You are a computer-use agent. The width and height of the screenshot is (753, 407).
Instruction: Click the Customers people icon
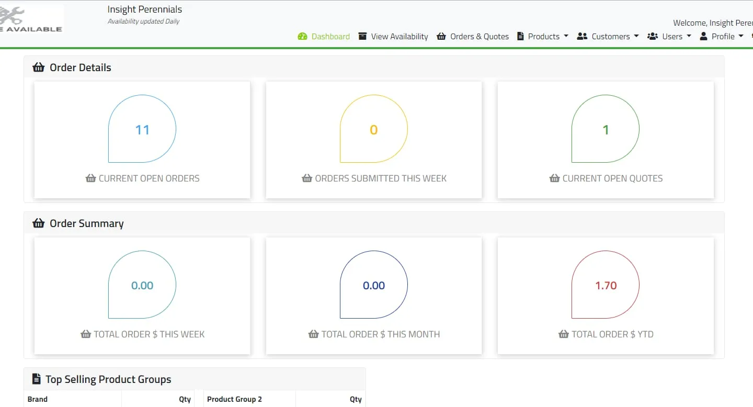pyautogui.click(x=582, y=36)
